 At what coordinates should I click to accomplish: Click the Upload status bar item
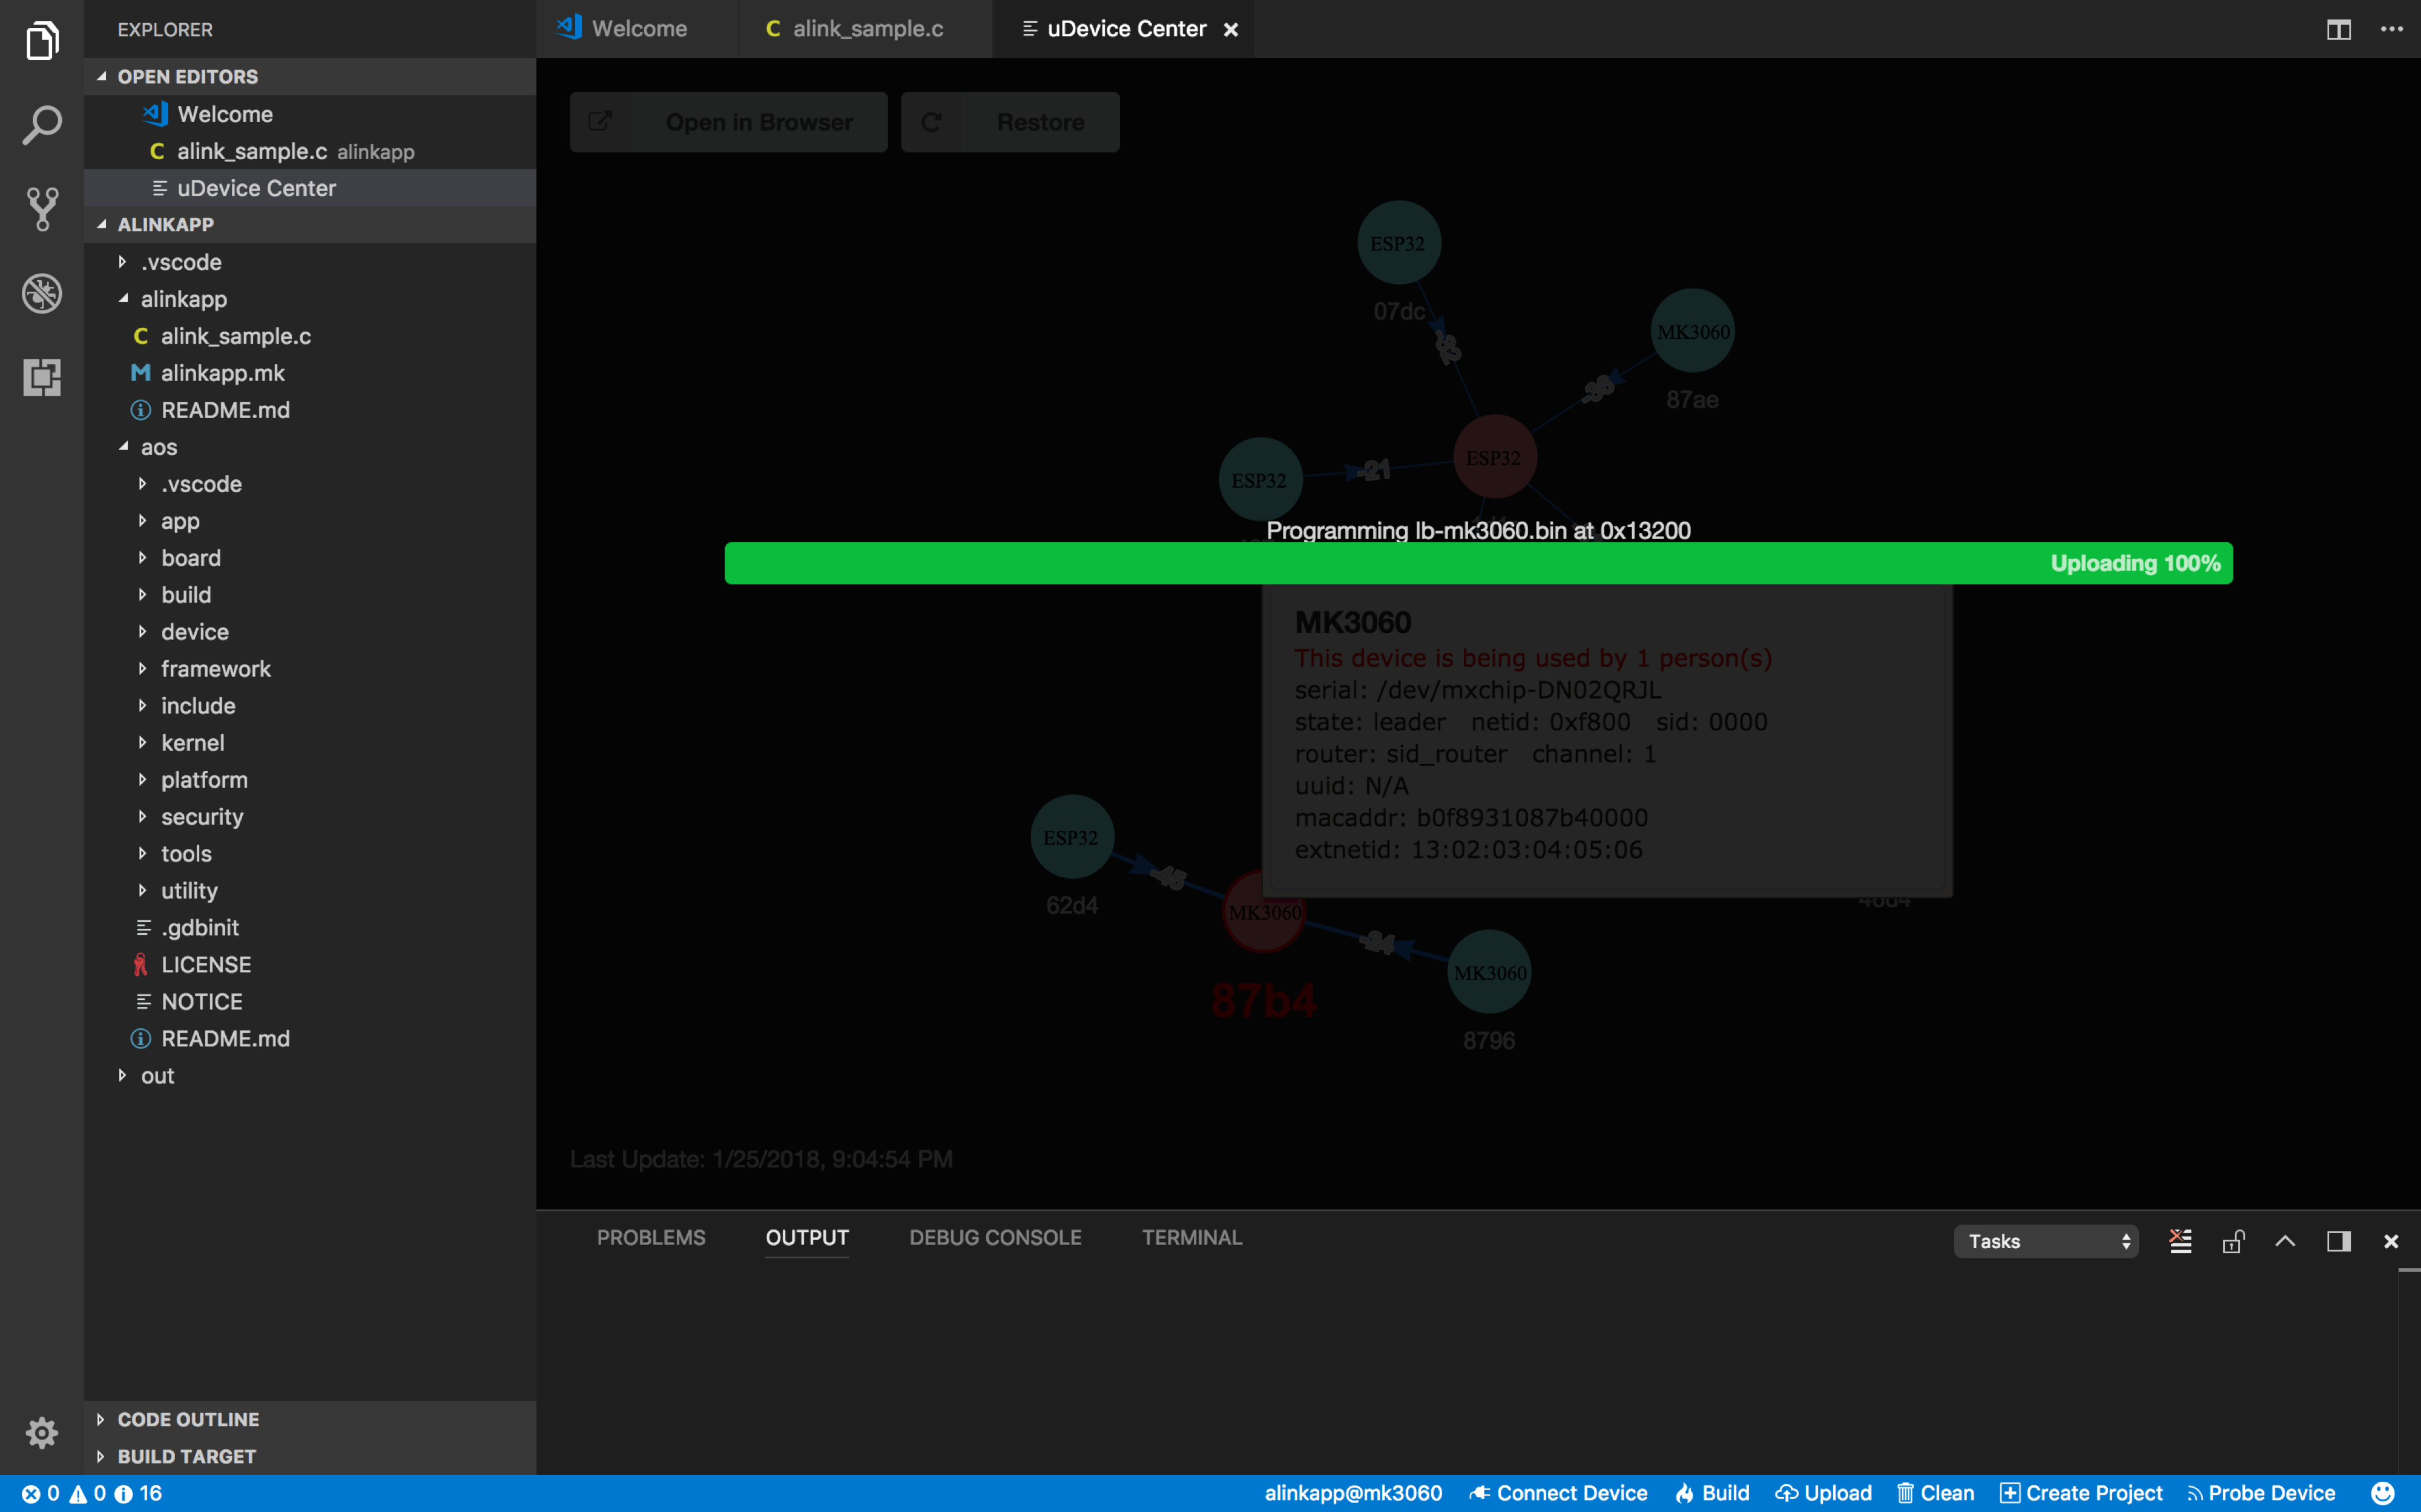tap(1823, 1493)
